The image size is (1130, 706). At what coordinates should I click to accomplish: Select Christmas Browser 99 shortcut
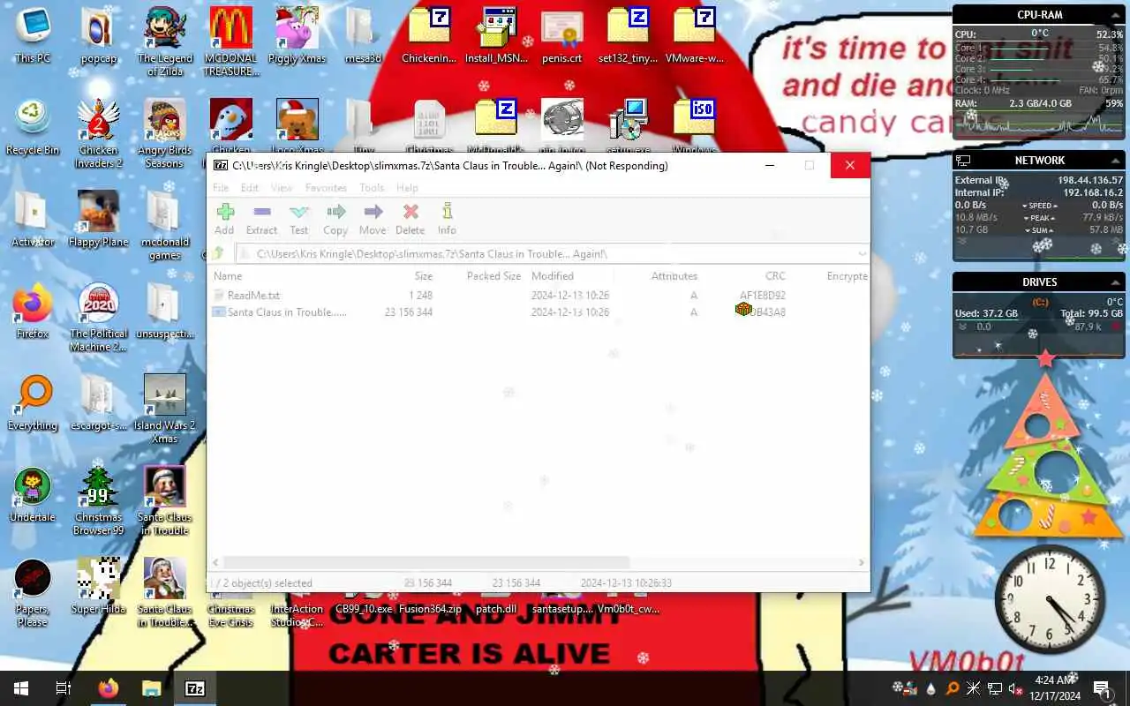coord(99,501)
